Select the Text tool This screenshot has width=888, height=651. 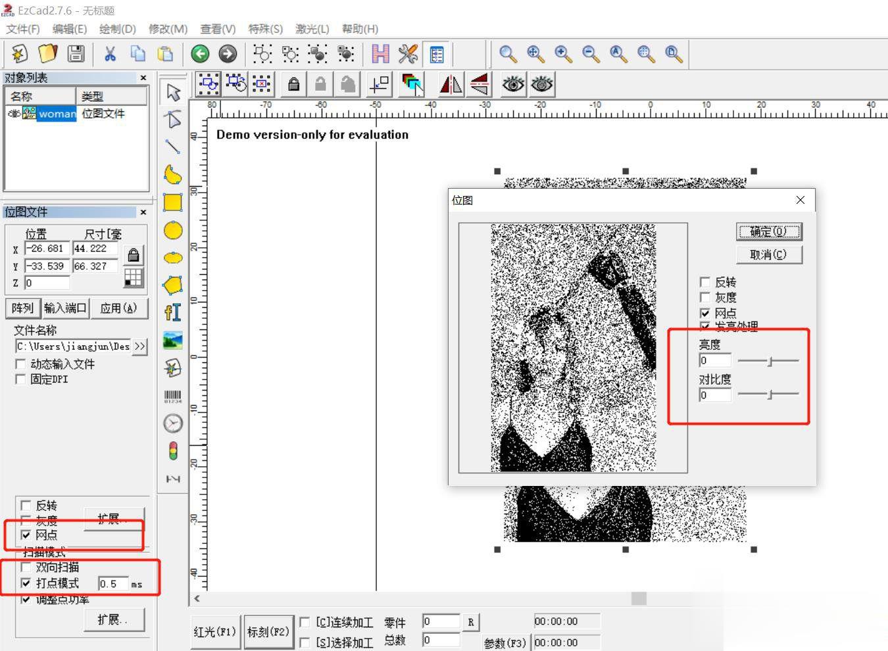tap(173, 313)
